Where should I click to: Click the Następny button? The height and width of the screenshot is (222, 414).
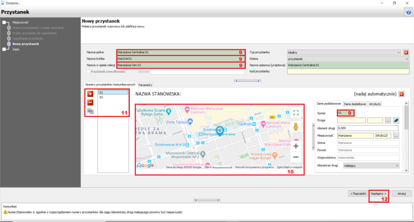click(378, 193)
